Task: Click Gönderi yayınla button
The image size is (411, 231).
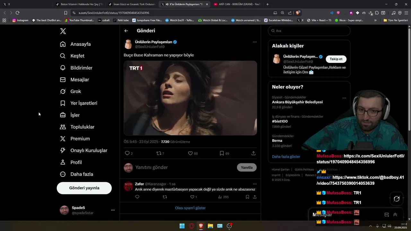Action: [84, 188]
